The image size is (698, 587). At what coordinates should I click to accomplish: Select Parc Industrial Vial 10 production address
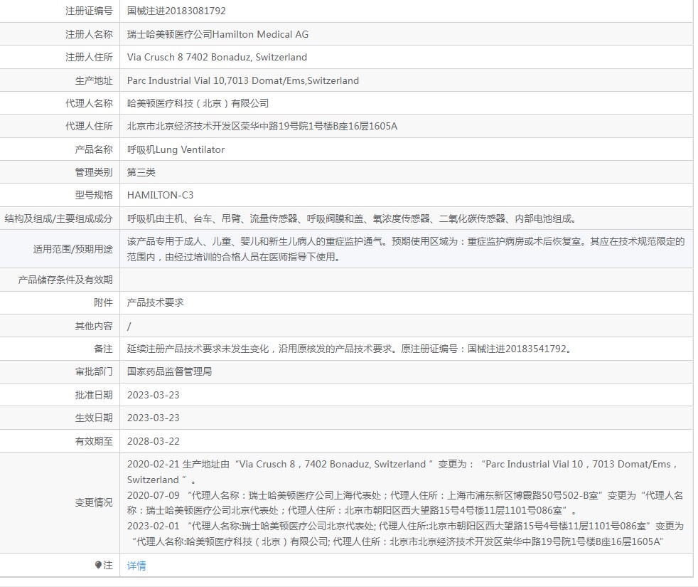pos(242,80)
